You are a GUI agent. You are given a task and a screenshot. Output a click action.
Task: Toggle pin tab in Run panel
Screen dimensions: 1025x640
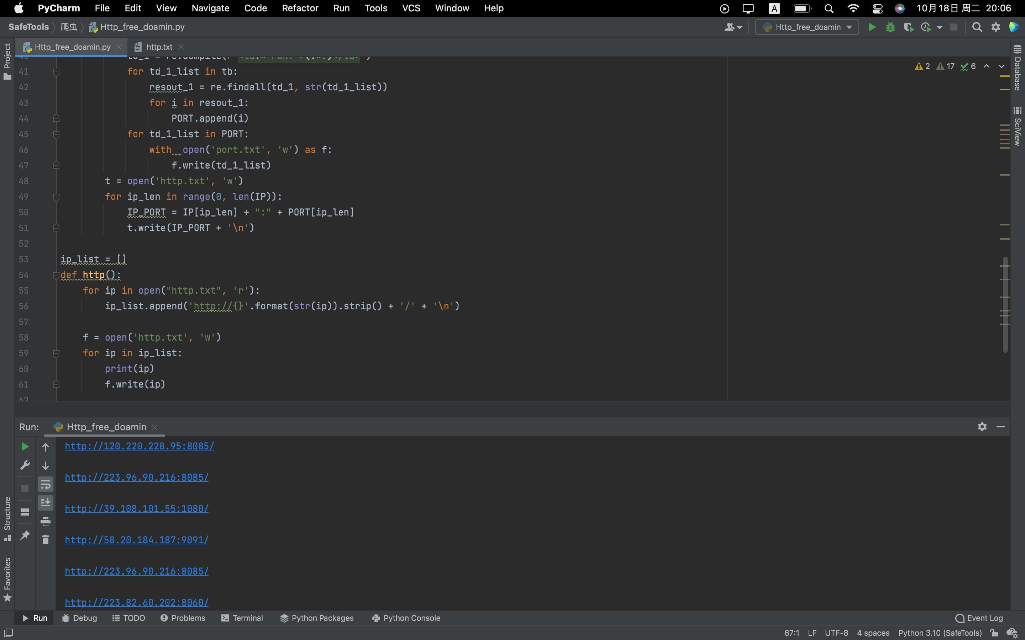pyautogui.click(x=25, y=535)
